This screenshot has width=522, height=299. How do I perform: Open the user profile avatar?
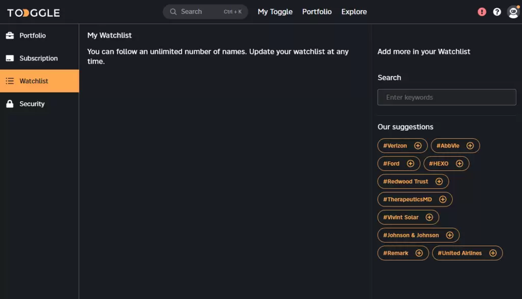pyautogui.click(x=513, y=12)
